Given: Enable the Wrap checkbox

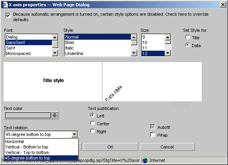Looking at the screenshot, I should (153, 135).
